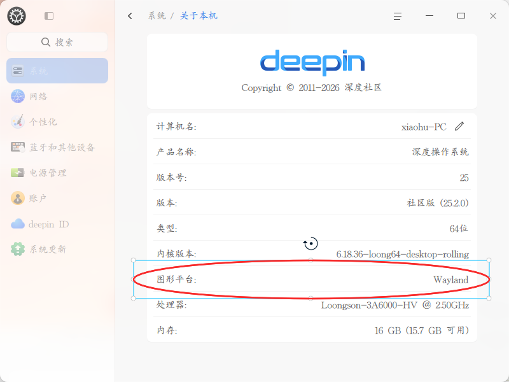
Task: Click the copyright 深度社区 text
Action: click(363, 87)
